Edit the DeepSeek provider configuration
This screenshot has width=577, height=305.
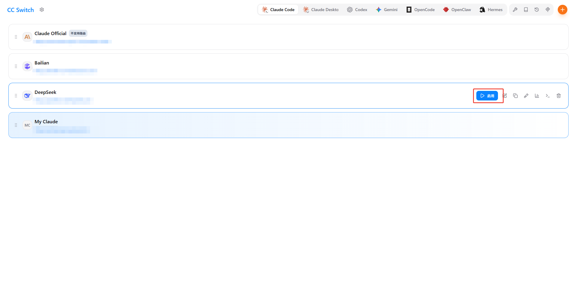point(505,96)
